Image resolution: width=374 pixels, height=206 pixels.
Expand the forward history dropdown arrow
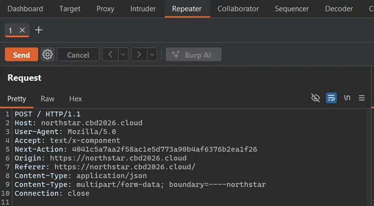152,54
